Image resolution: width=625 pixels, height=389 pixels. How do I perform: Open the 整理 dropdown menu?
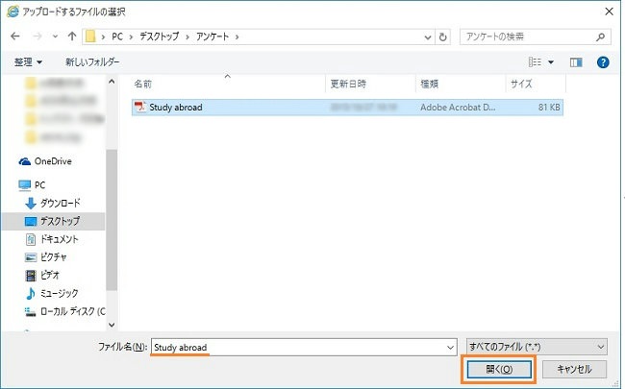point(35,62)
